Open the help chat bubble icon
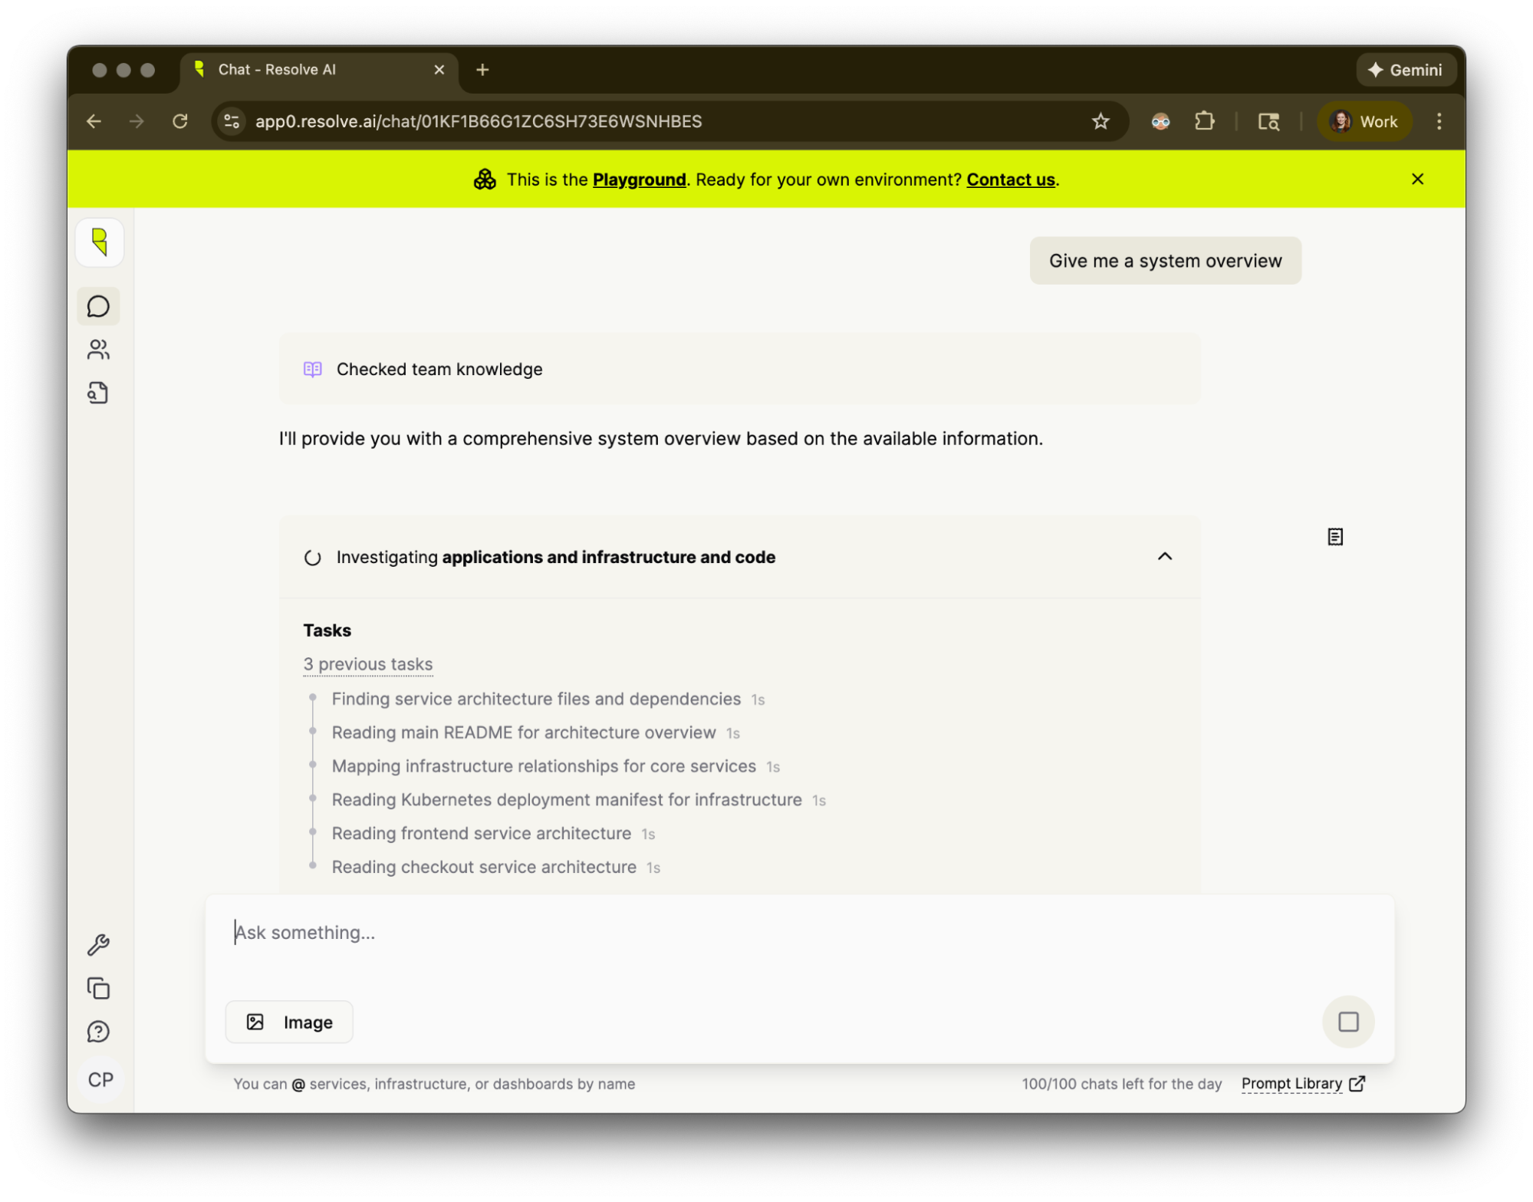This screenshot has width=1533, height=1202. pos(99,1032)
